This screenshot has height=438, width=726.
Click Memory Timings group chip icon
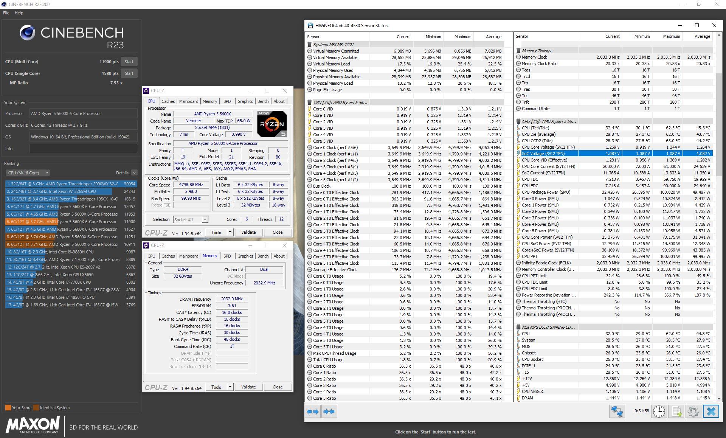(x=518, y=51)
